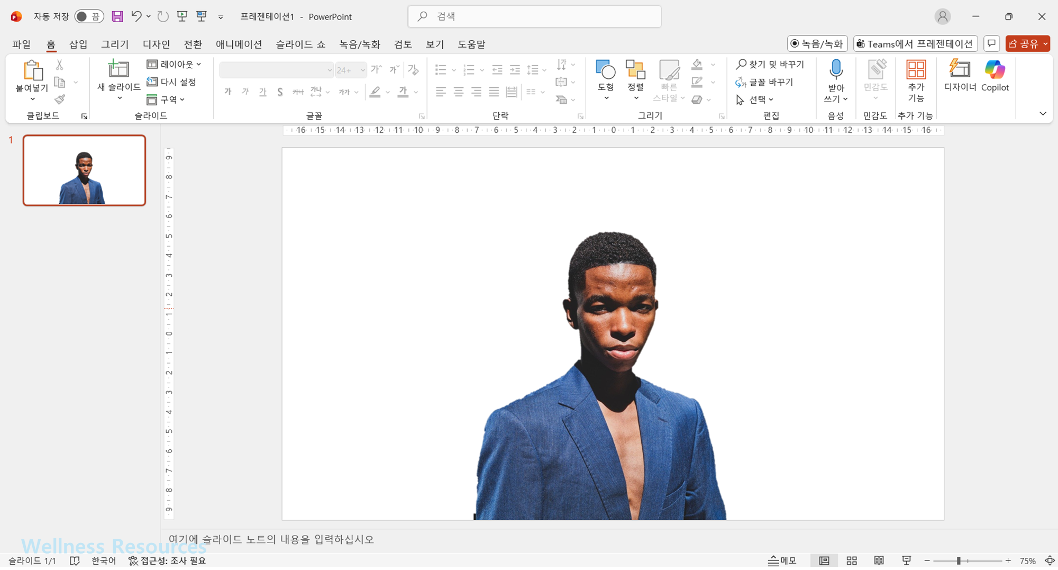The height and width of the screenshot is (570, 1058).
Task: Click the search (검색) box
Action: pos(534,16)
